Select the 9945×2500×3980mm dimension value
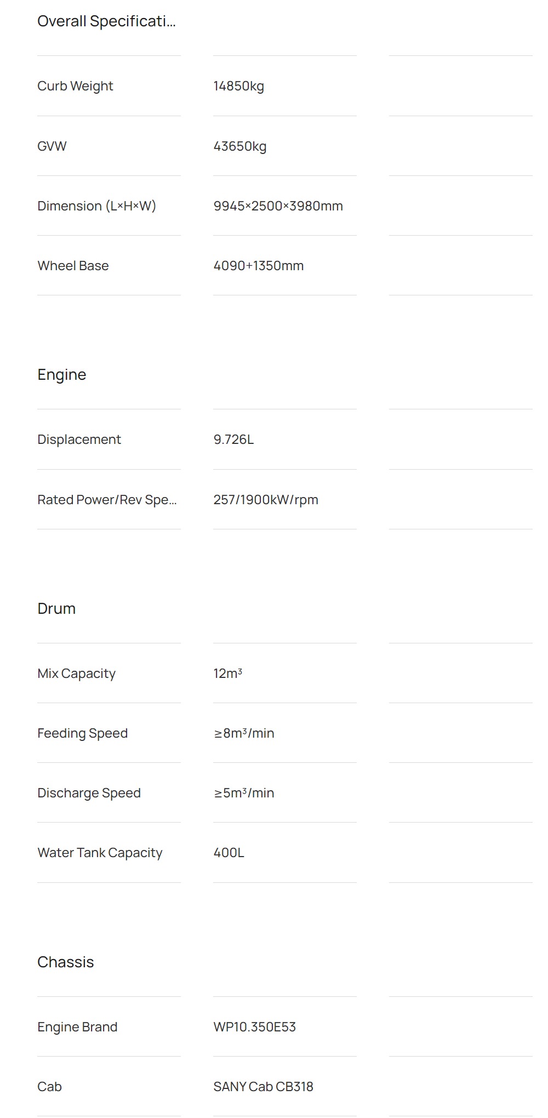 click(278, 206)
